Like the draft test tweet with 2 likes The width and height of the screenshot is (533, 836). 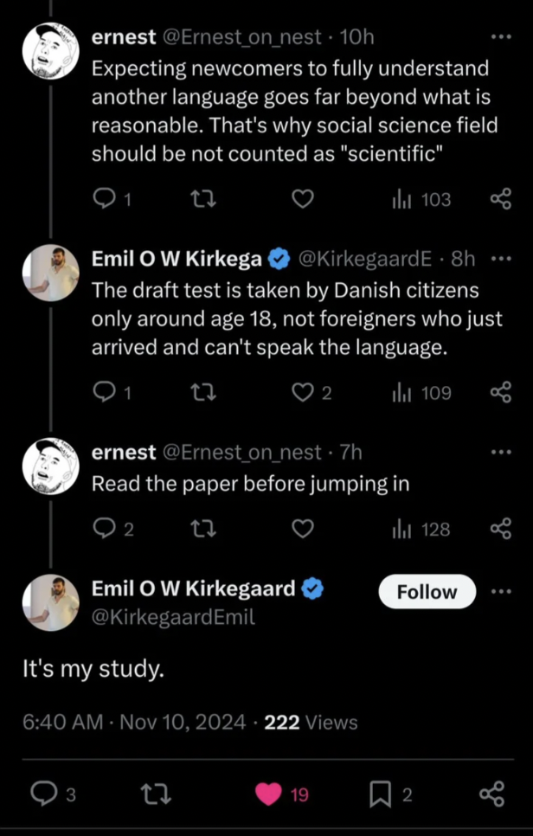coord(303,393)
